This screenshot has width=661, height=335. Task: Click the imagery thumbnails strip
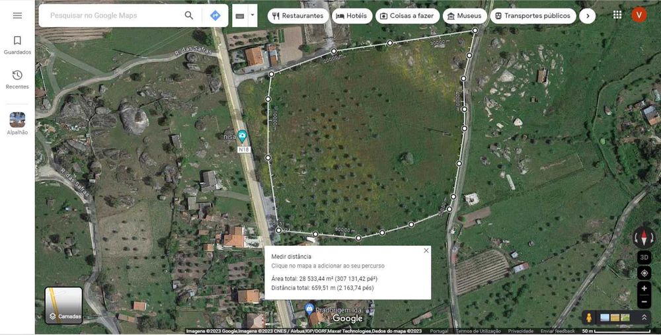click(615, 318)
